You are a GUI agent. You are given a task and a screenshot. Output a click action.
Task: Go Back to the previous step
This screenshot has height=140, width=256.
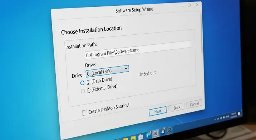[177, 107]
